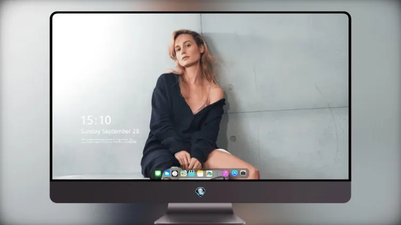401x225 pixels.
Task: Open the Clock app in the dock
Action: [x=175, y=174]
